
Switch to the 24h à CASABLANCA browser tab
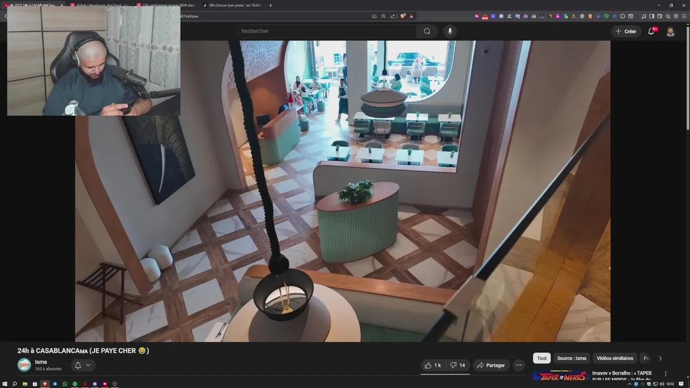tap(35, 5)
